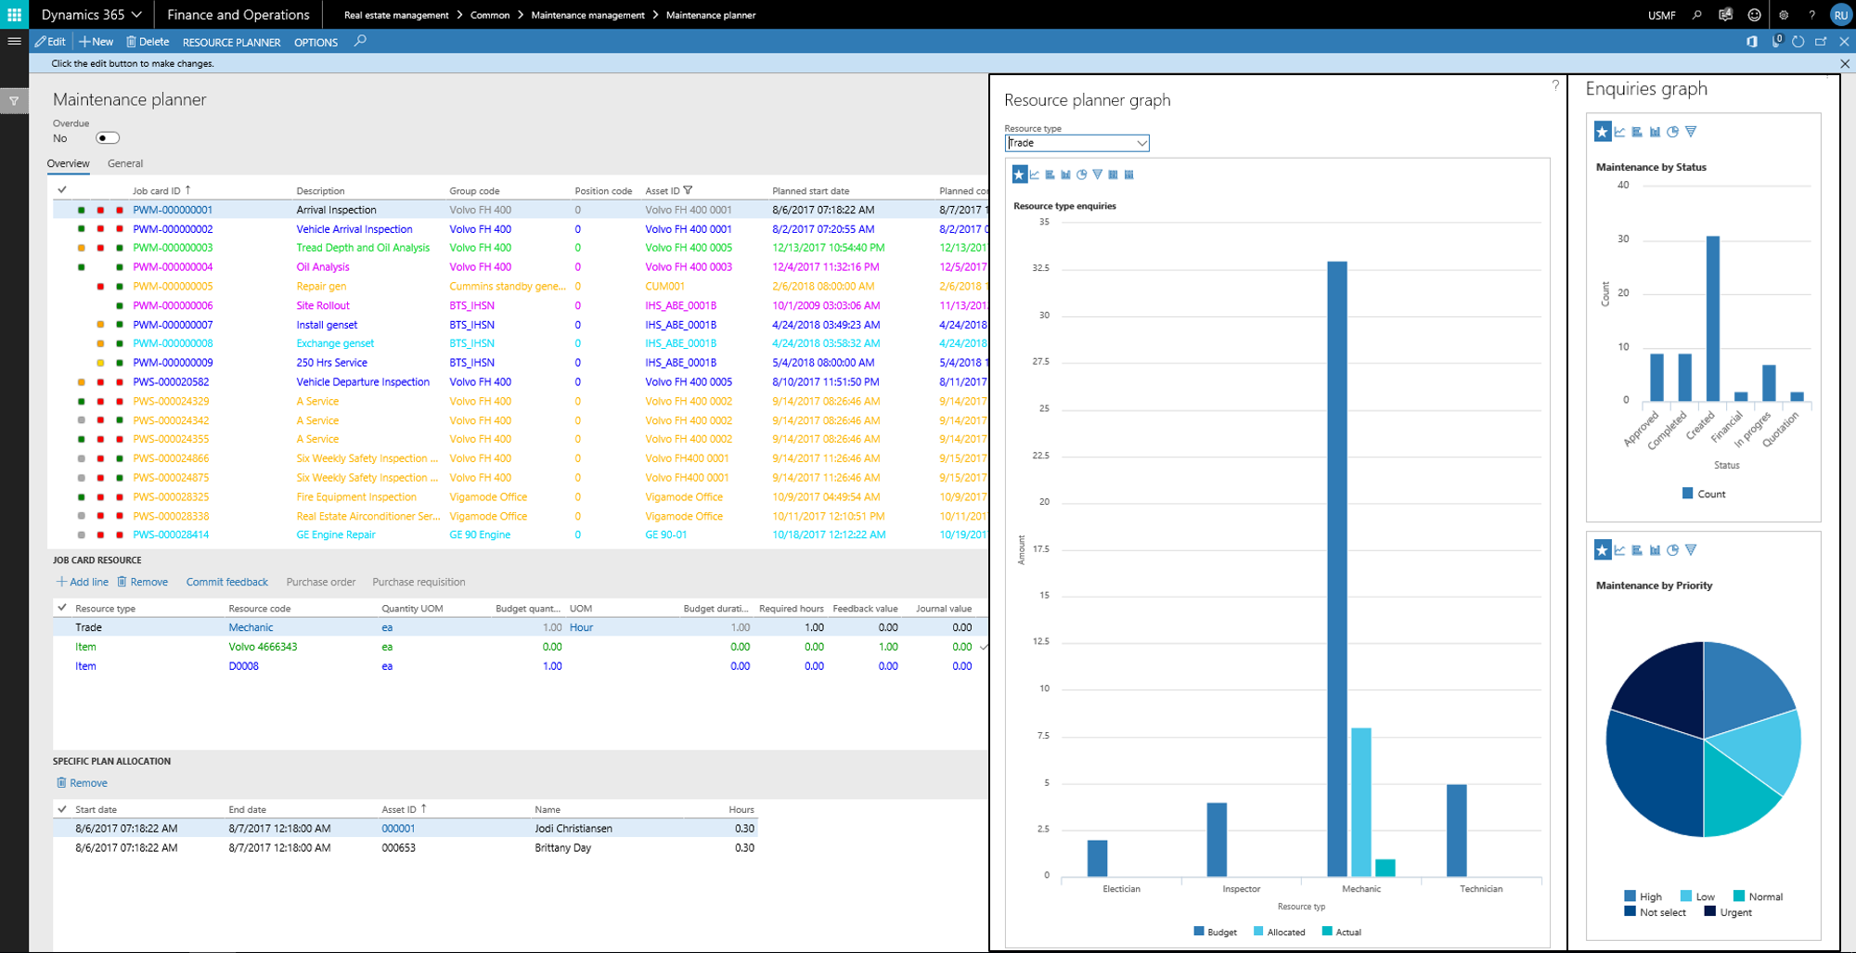This screenshot has width=1856, height=953.
Task: Expand the Dynamics 365 chevron
Action: (136, 14)
